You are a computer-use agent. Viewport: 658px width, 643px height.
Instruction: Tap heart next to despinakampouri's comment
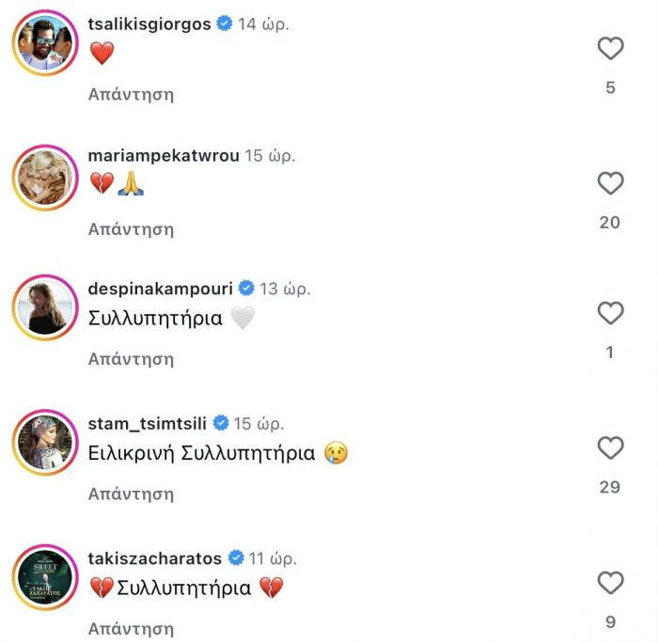pos(610,312)
